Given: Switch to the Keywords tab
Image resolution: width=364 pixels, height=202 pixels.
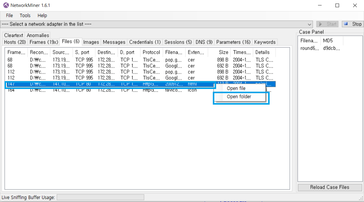Looking at the screenshot, I should pyautogui.click(x=265, y=42).
